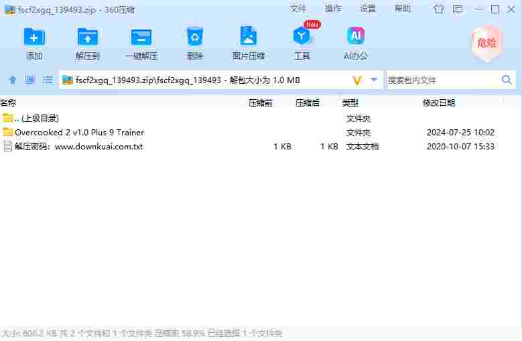Sort by the 压缩前 column header
The width and height of the screenshot is (522, 341).
pyautogui.click(x=261, y=103)
